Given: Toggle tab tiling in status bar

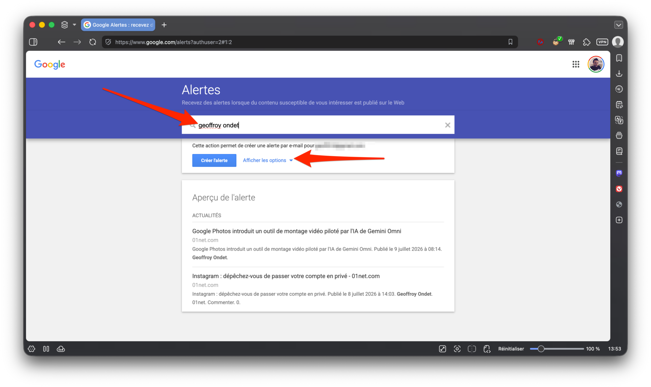Looking at the screenshot, I should (46, 349).
